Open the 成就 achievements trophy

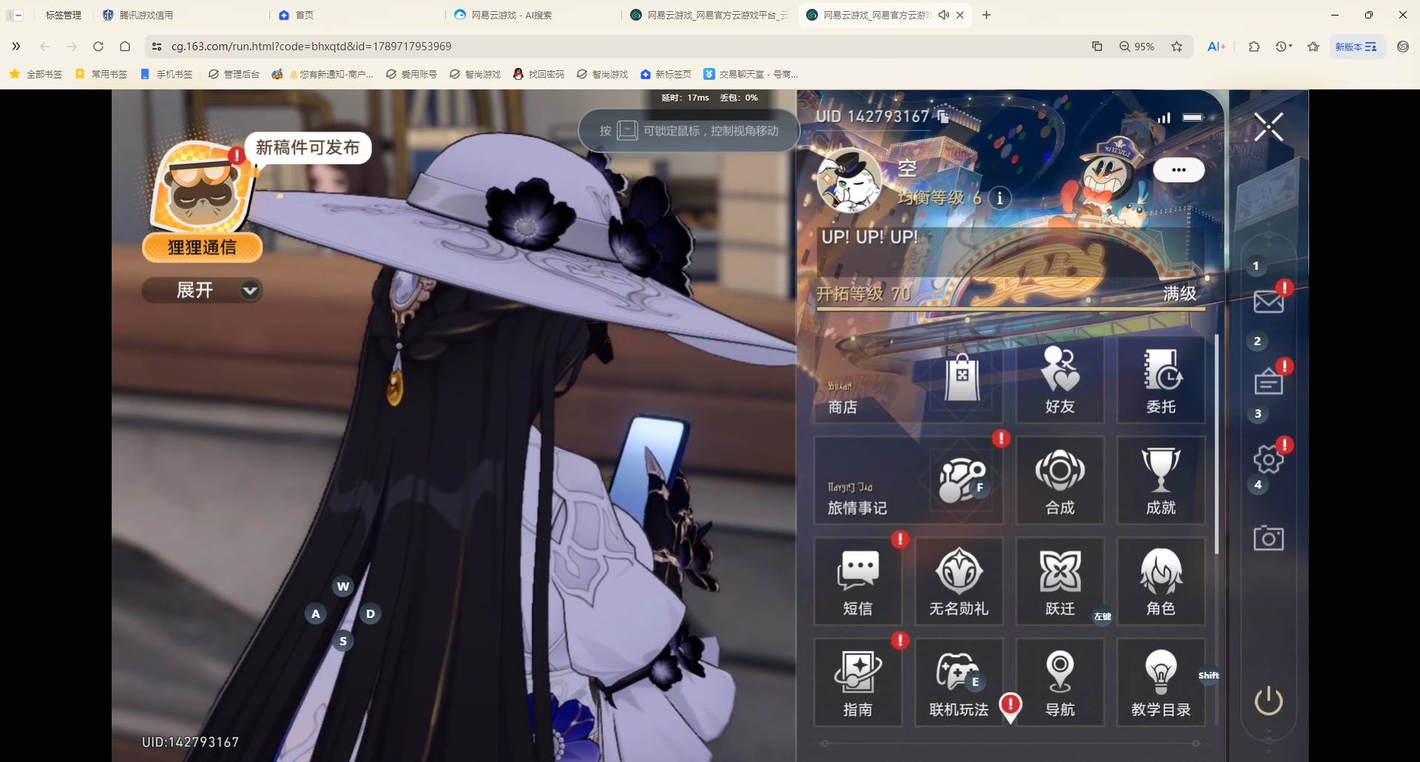(x=1160, y=480)
